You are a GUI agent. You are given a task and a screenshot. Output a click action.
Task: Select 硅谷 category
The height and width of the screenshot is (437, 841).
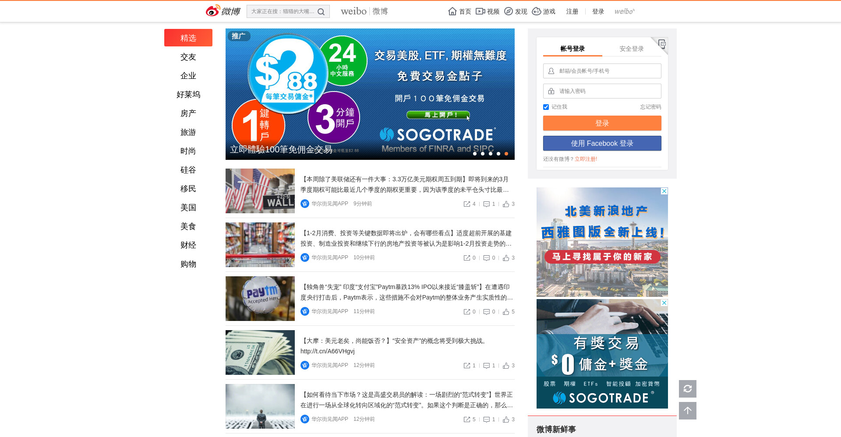[188, 170]
